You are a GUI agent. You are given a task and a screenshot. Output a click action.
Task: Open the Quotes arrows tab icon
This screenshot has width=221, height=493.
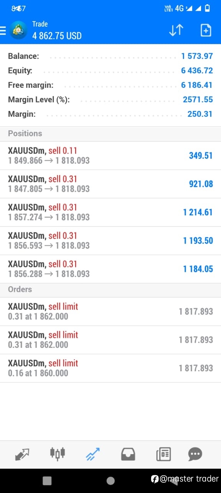[x=22, y=454]
